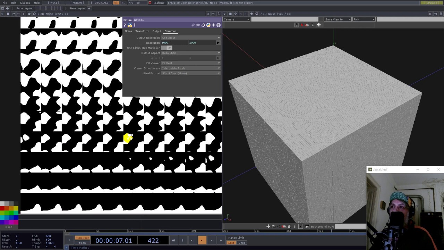
Task: Click frame 201 on the timeline ruler
Action: pos(194,231)
